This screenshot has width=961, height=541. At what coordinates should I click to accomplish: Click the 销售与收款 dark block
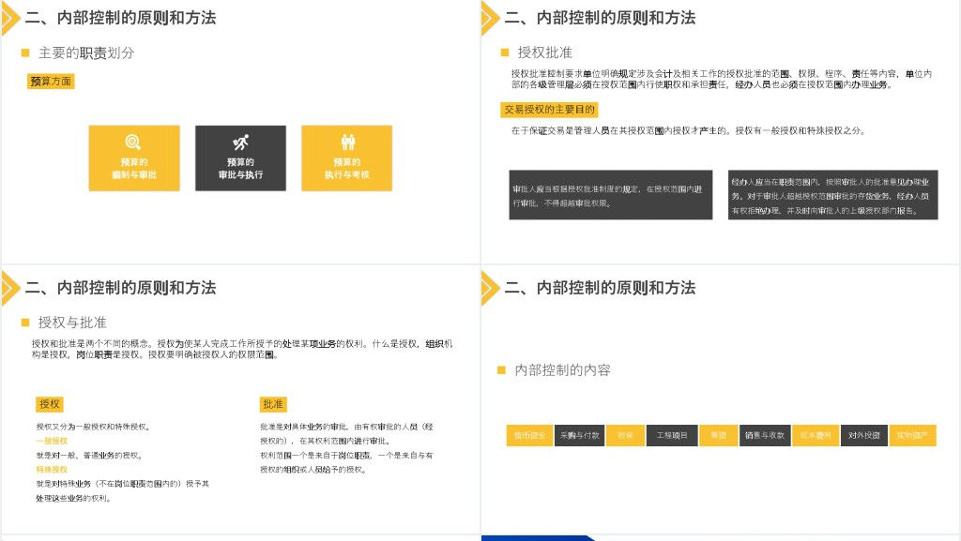pyautogui.click(x=764, y=435)
